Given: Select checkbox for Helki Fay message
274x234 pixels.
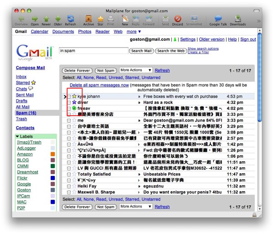Looking at the screenshot, I should point(69,186).
